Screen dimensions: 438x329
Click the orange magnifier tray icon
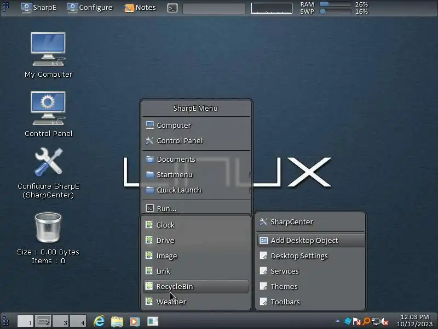pos(366,321)
